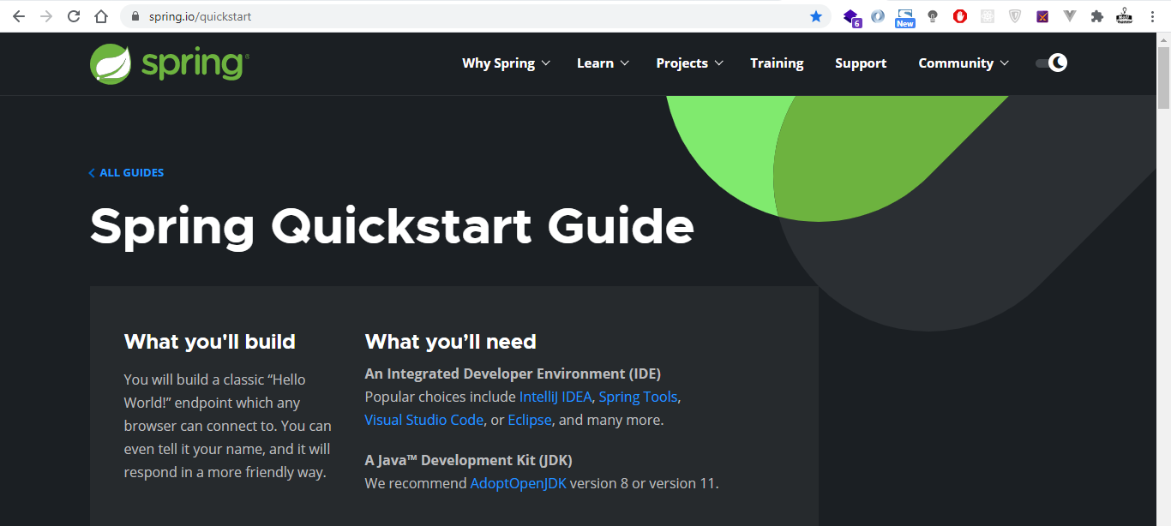Screen dimensions: 1171x526
Task: Click An Integrated Developer Environment (IDE) text
Action: [513, 374]
